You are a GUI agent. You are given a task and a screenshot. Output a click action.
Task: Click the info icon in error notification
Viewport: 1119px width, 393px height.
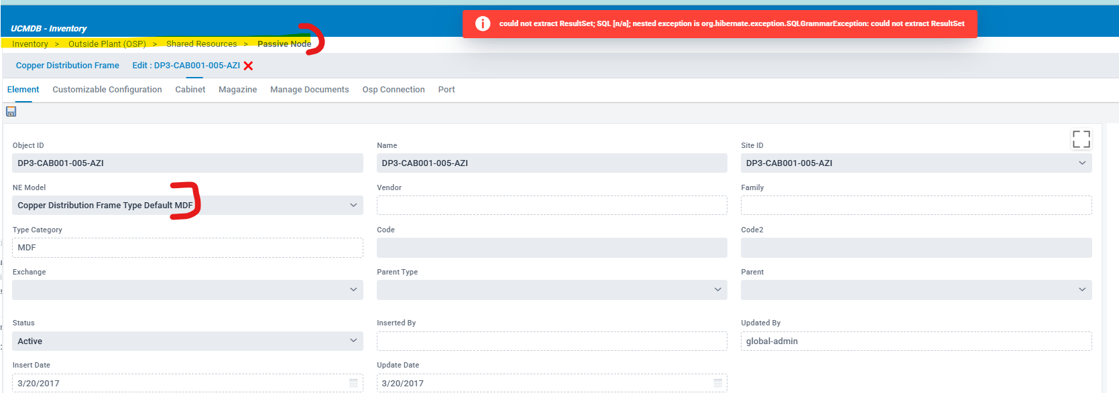483,23
